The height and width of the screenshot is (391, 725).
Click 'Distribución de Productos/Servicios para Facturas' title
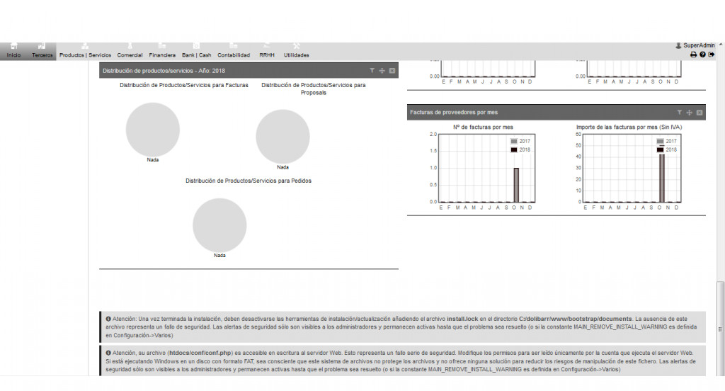point(184,85)
